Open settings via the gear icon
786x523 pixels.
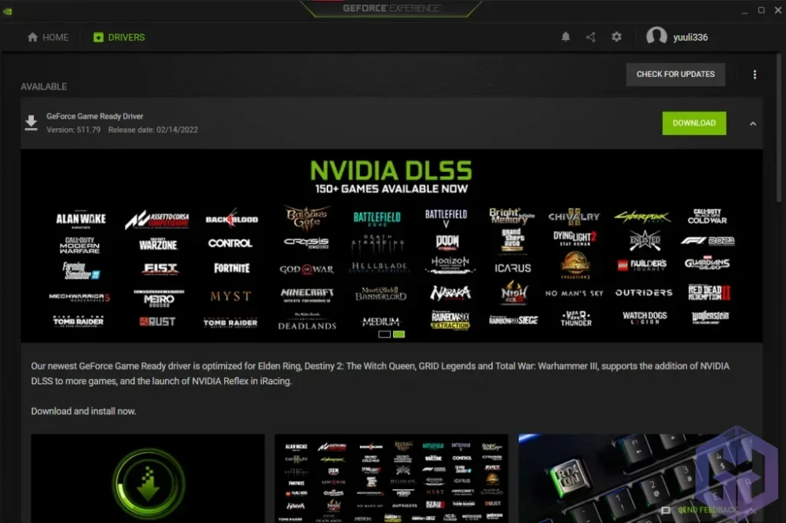[616, 37]
